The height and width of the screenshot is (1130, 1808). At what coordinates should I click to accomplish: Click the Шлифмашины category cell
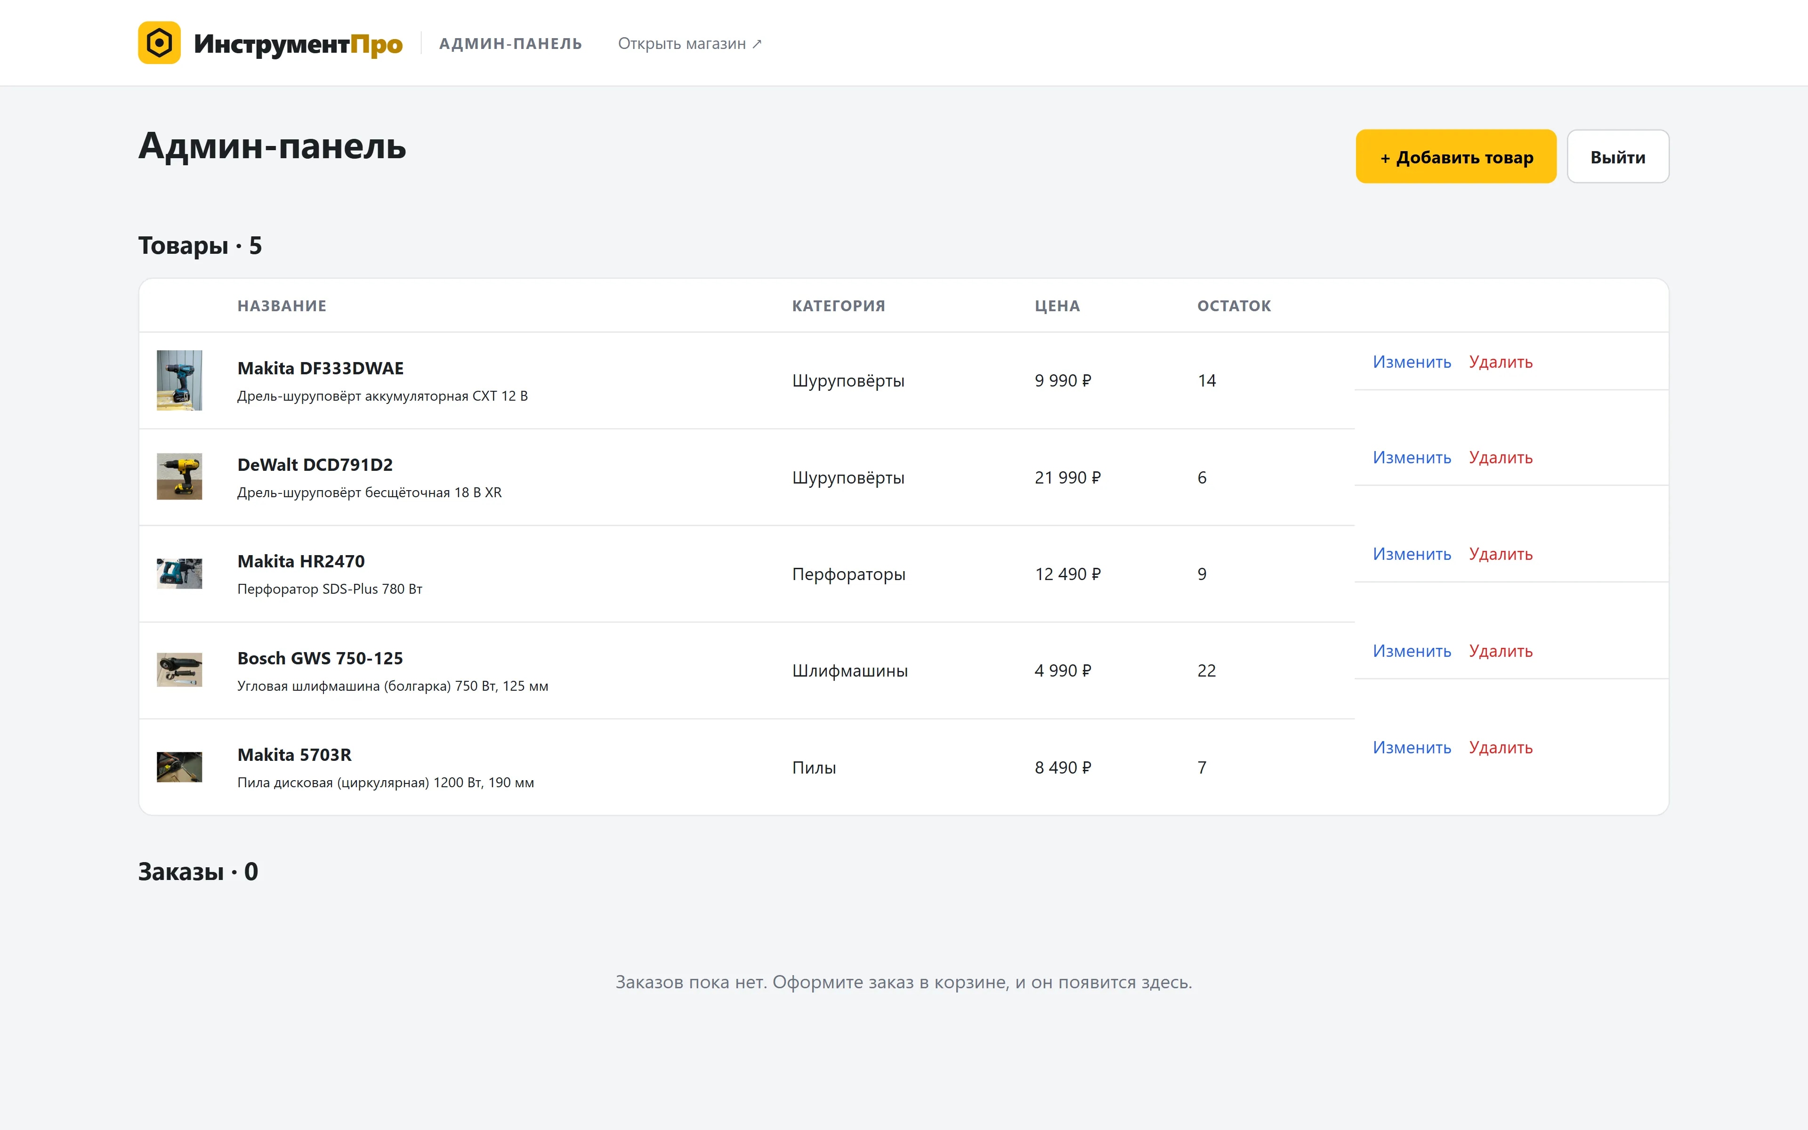click(850, 670)
